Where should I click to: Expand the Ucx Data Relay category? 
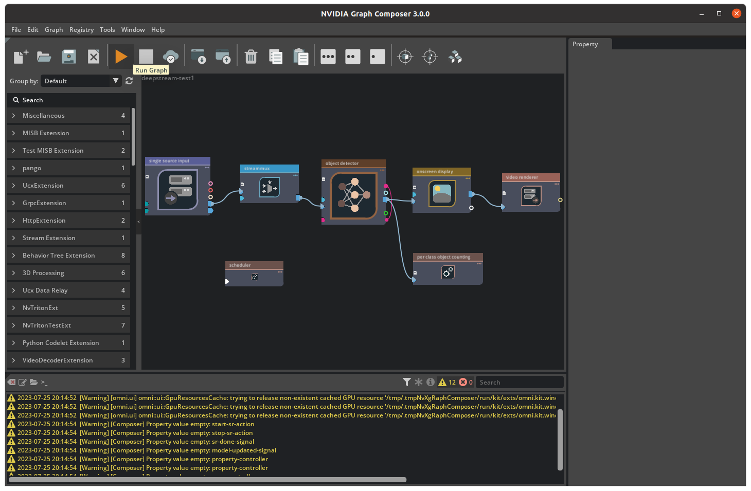click(68, 290)
